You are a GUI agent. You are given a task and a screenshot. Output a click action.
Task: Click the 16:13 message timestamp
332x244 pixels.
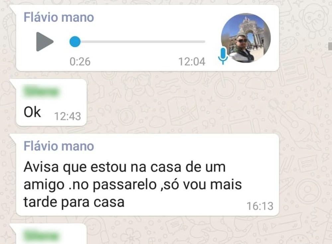click(260, 206)
